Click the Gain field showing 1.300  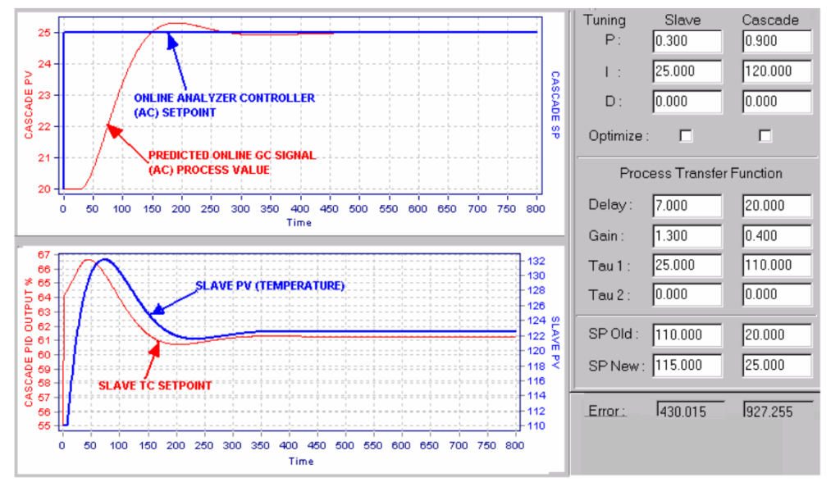point(687,235)
